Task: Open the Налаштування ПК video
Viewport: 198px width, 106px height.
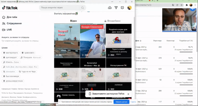Action: (x=119, y=75)
